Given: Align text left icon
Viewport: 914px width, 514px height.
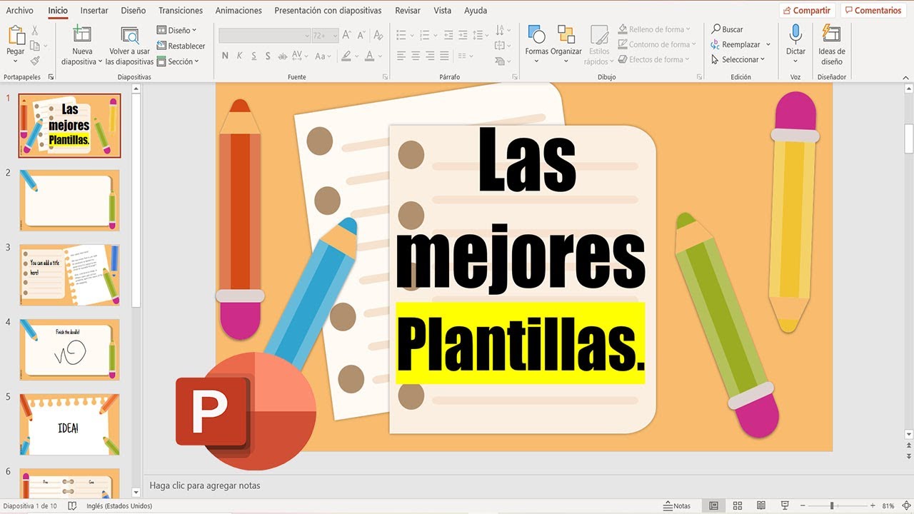Looking at the screenshot, I should pos(401,56).
